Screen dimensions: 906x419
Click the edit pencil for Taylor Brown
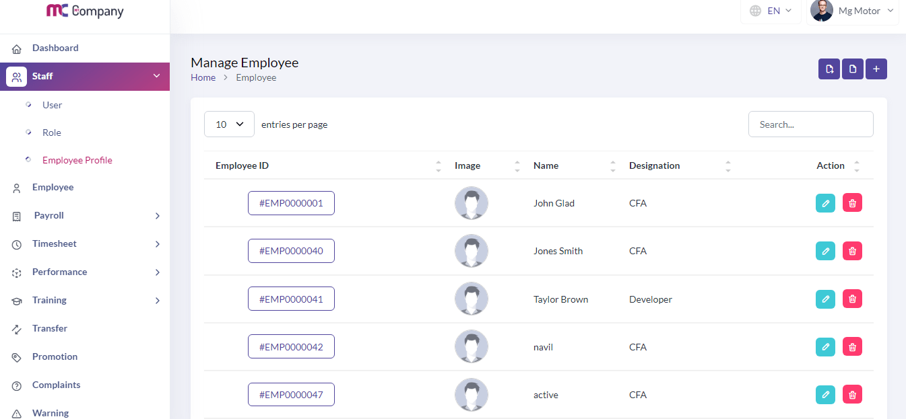coord(825,299)
